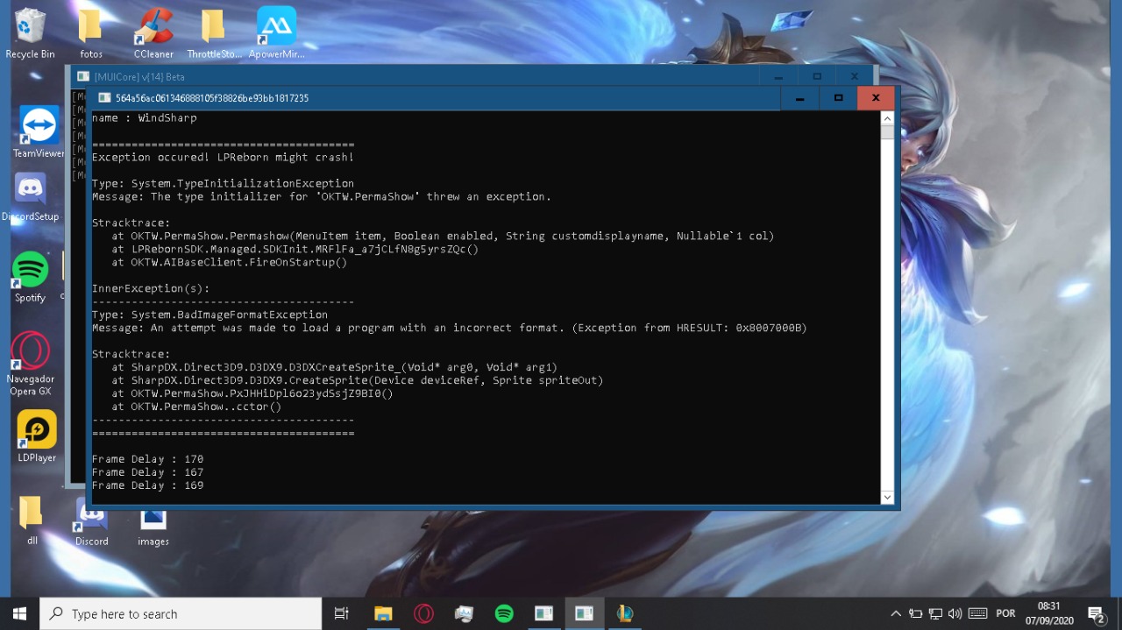Viewport: 1122px width, 630px height.
Task: Close the console error window
Action: 876,98
